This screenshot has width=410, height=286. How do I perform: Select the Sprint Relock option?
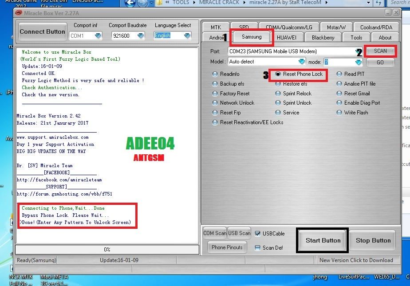click(x=294, y=94)
